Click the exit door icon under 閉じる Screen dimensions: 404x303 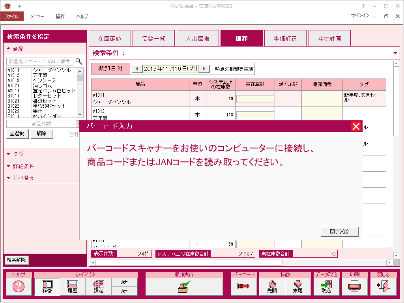click(383, 286)
